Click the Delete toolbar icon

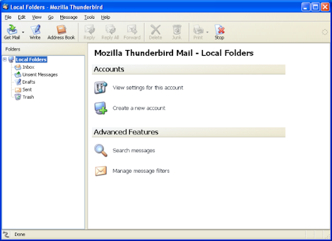(156, 29)
